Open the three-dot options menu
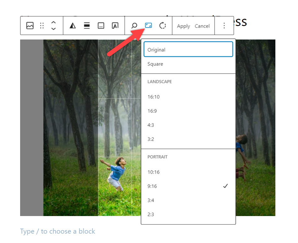The width and height of the screenshot is (298, 243). pos(224,26)
